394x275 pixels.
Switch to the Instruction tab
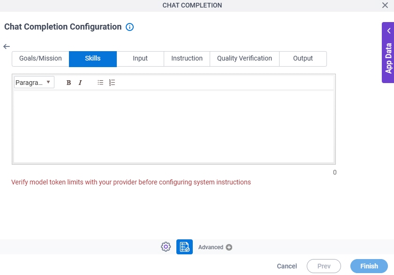coord(187,59)
